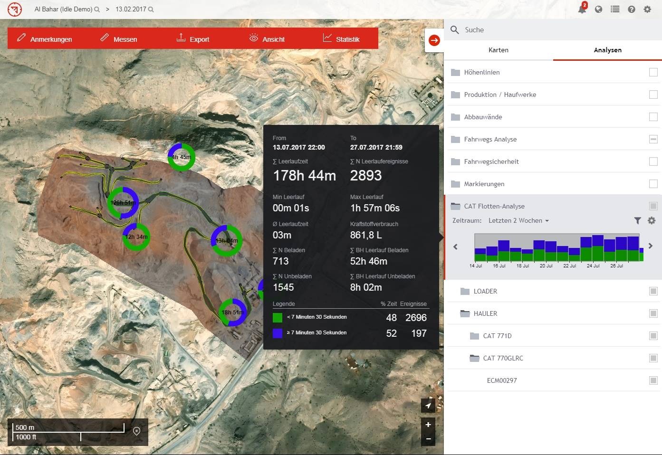Open the notifications bell icon
Image resolution: width=662 pixels, height=455 pixels.
582,9
